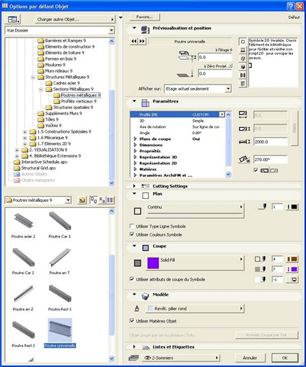Switch to list view icon in object browser
The height and width of the screenshot is (367, 306).
pos(110,200)
